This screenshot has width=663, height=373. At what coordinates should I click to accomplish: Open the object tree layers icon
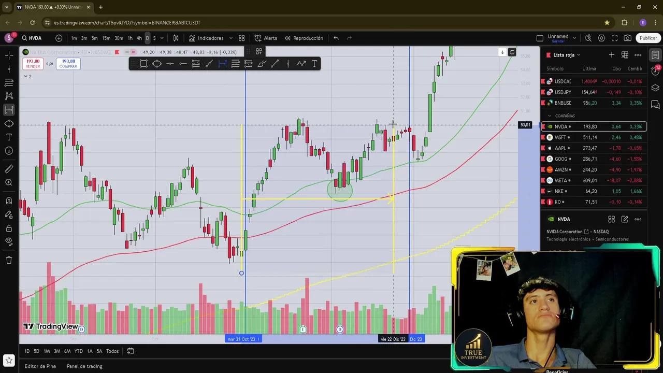pyautogui.click(x=655, y=88)
